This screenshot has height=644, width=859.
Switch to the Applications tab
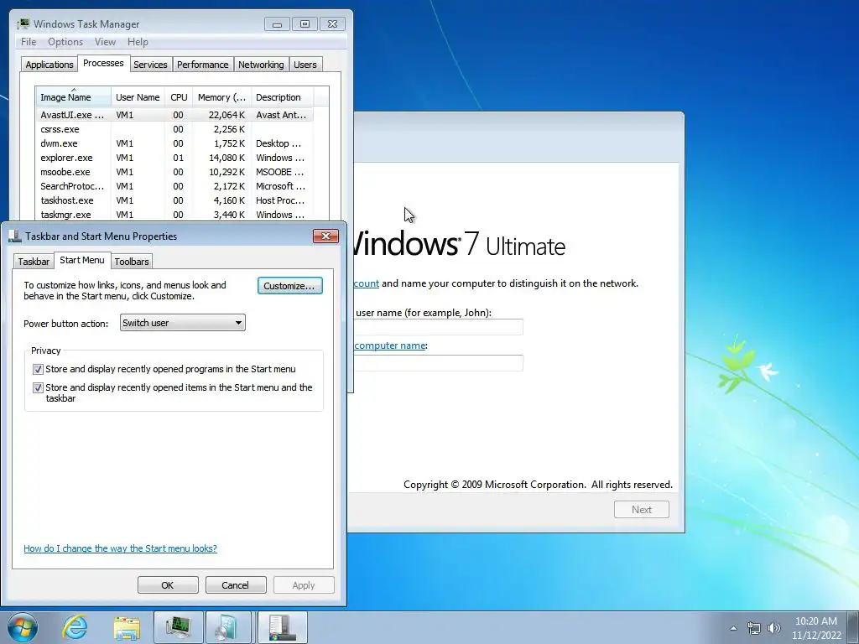click(49, 64)
